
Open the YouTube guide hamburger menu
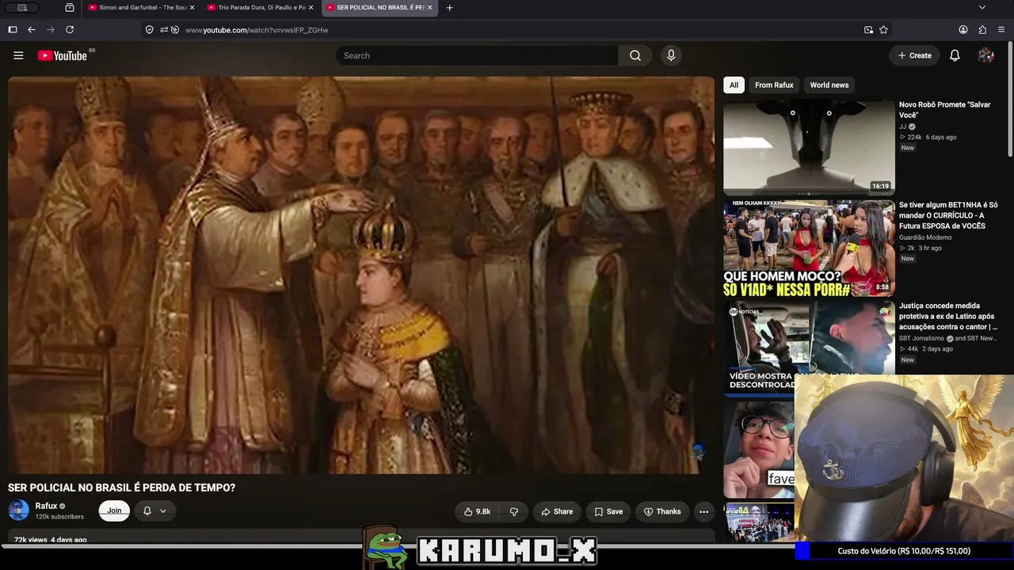pos(18,55)
